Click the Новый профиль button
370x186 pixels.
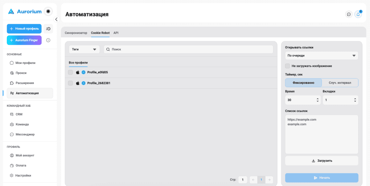pos(24,28)
